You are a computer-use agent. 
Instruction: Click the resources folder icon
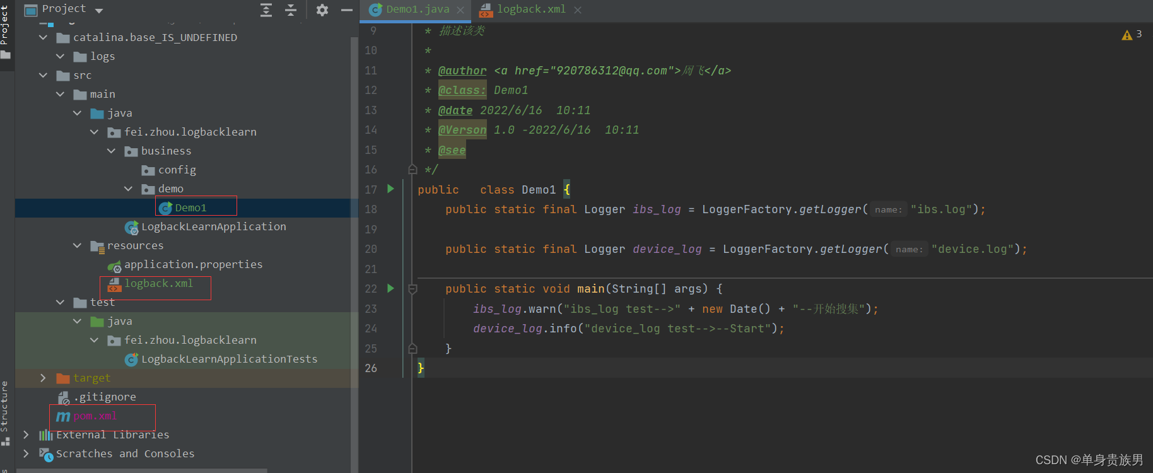click(x=97, y=247)
